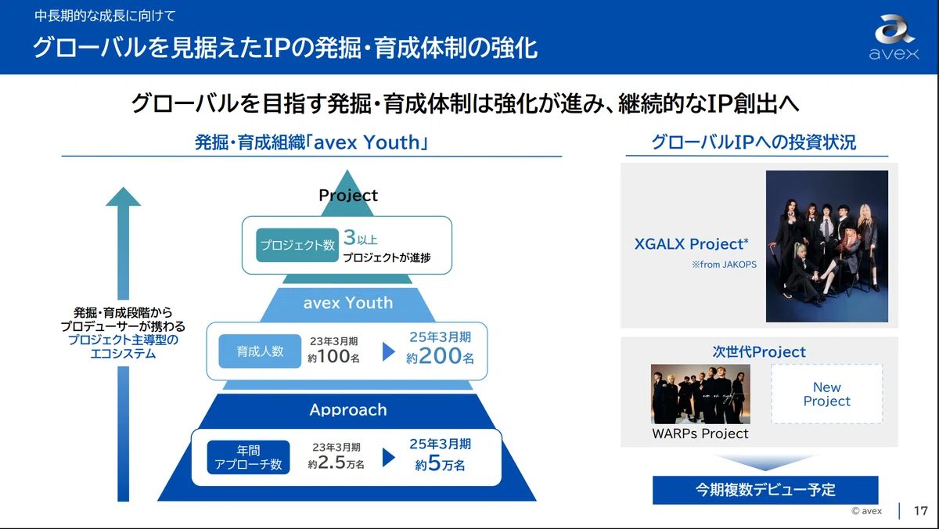The width and height of the screenshot is (939, 529).
Task: Click the 育成人数 label box
Action: (x=261, y=351)
